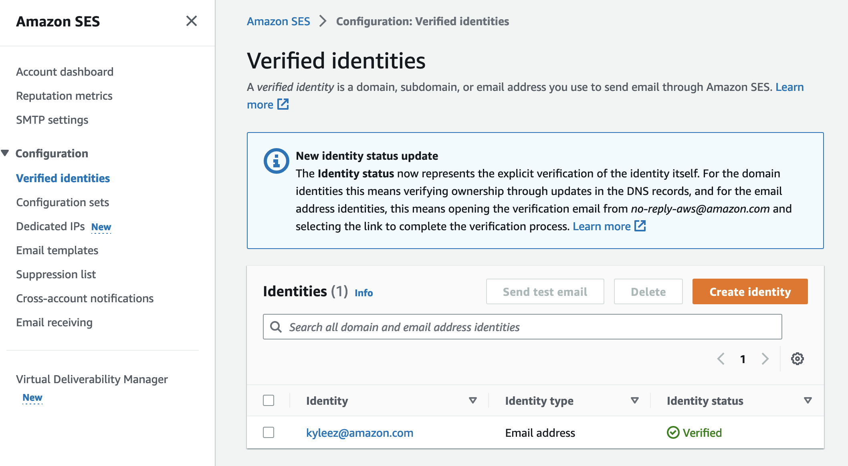Close the Amazon SES sidebar panel
848x466 pixels.
(192, 21)
